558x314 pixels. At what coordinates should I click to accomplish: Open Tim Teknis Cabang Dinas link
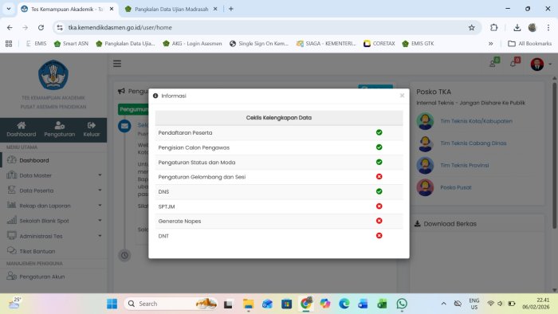point(473,143)
